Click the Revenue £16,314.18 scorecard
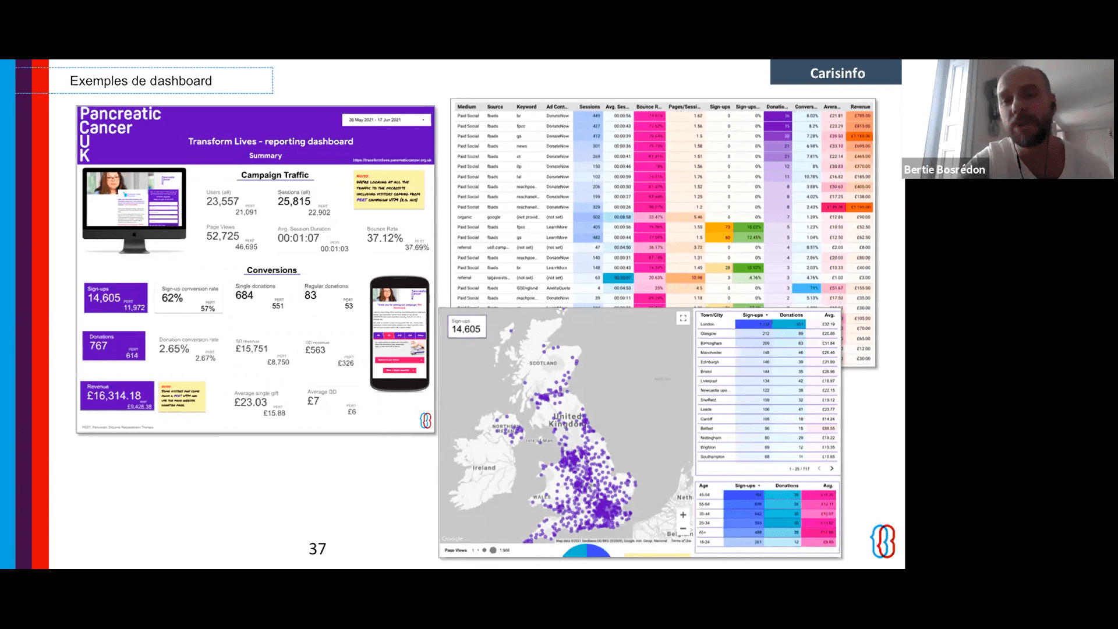 pyautogui.click(x=117, y=396)
